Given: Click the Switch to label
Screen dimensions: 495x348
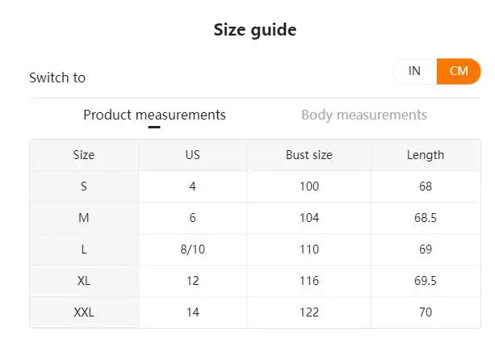Looking at the screenshot, I should click(57, 78).
